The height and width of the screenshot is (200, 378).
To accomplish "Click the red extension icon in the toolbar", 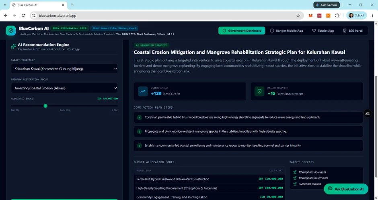I will (319, 15).
